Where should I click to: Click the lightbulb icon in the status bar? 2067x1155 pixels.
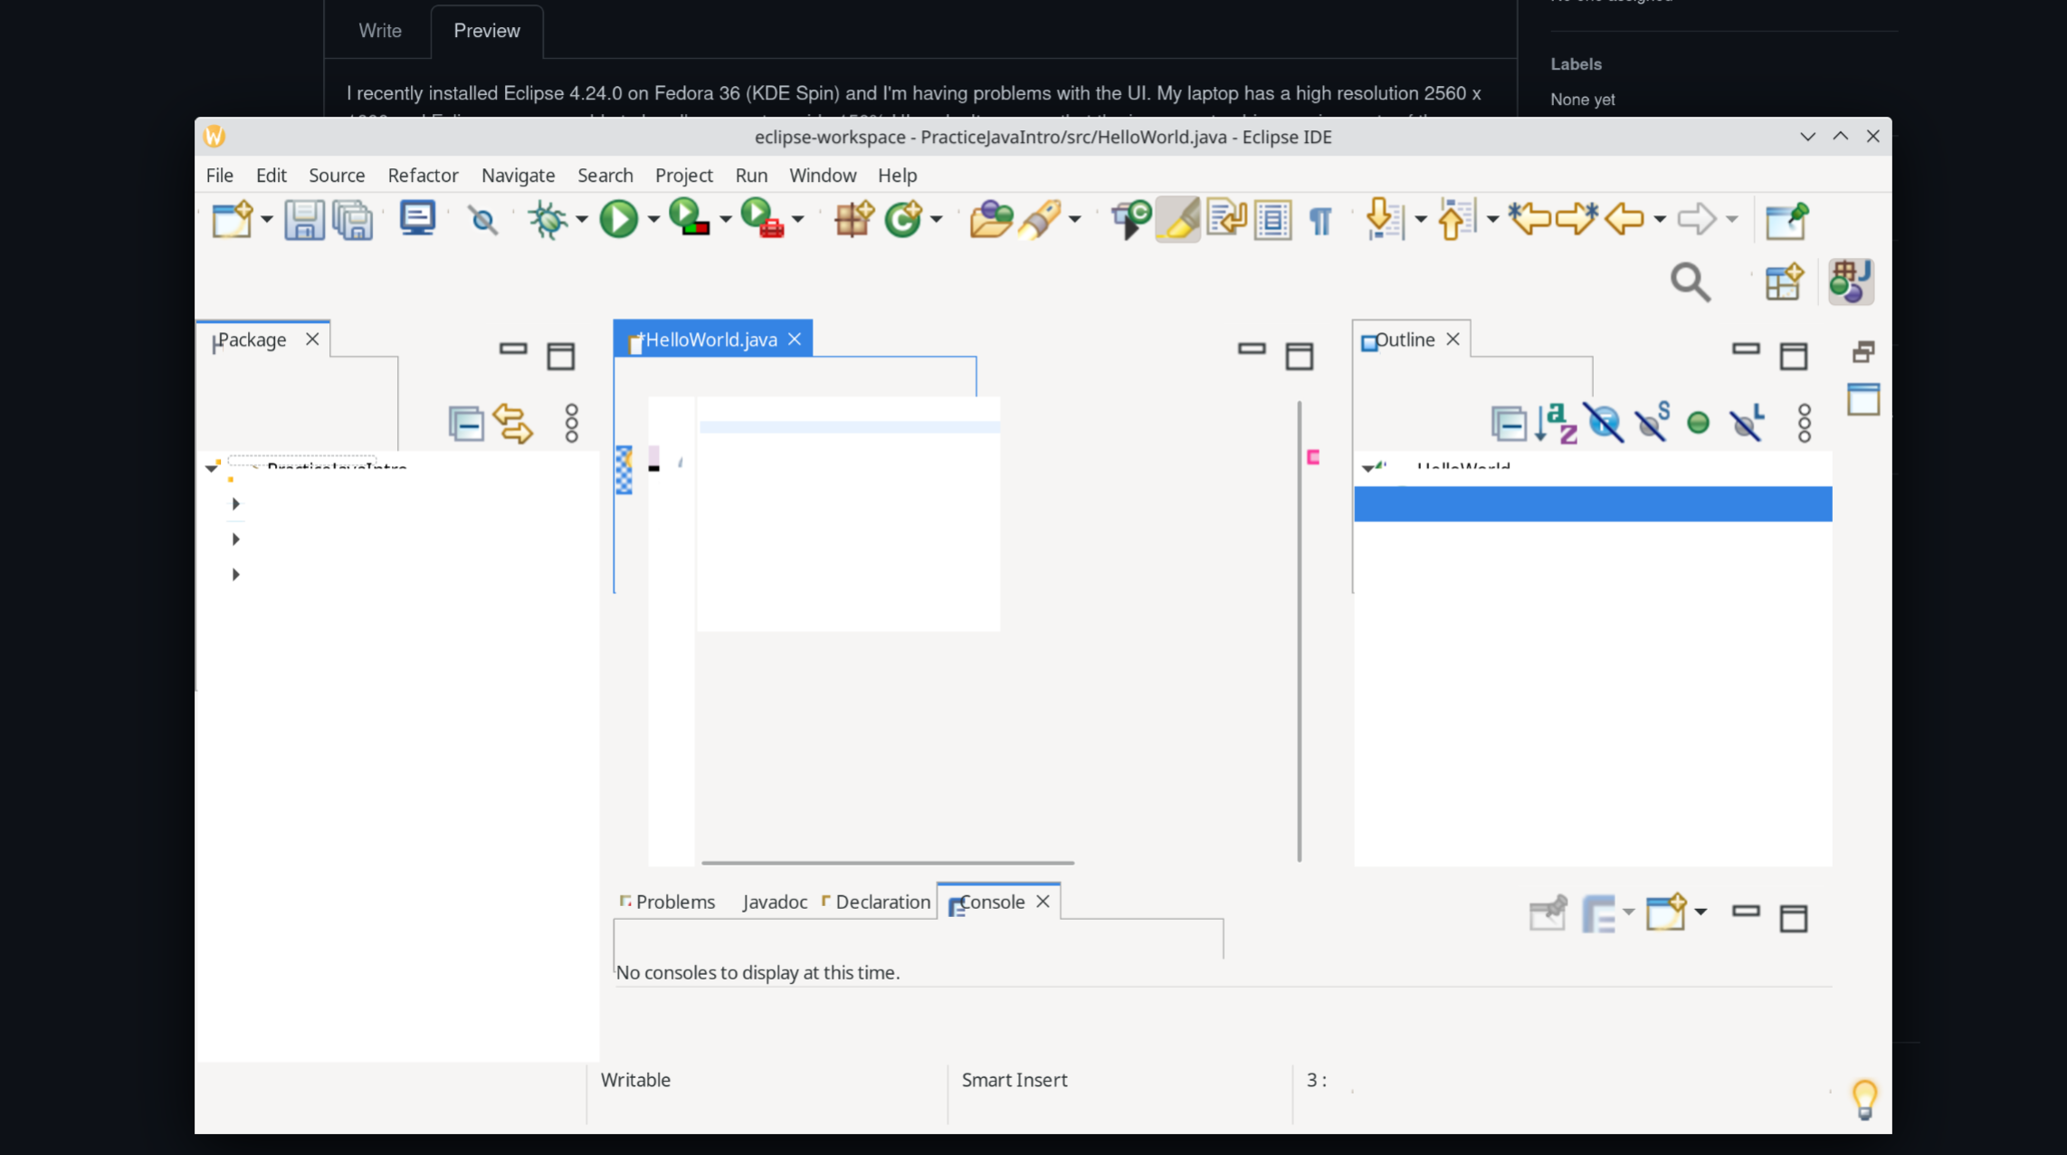pyautogui.click(x=1863, y=1098)
